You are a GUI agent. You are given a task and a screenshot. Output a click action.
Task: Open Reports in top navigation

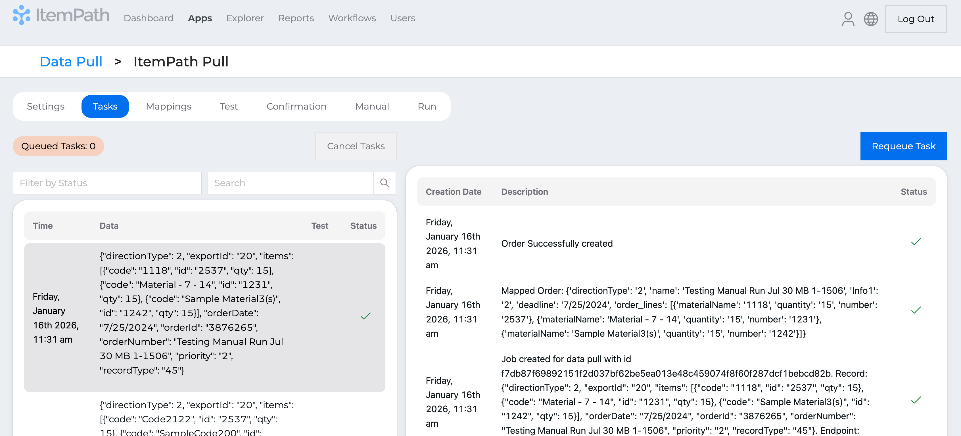(296, 18)
